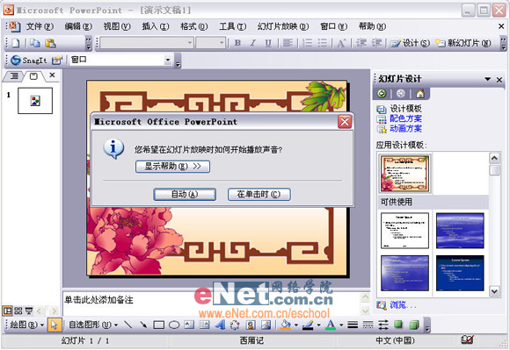Switch to the Slides tab

[x=33, y=76]
